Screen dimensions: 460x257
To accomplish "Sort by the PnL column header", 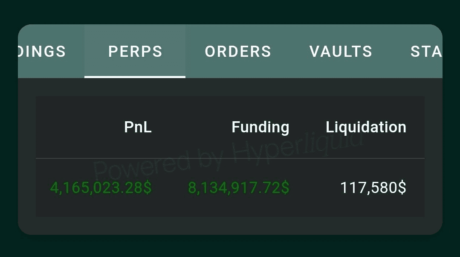I will [138, 127].
